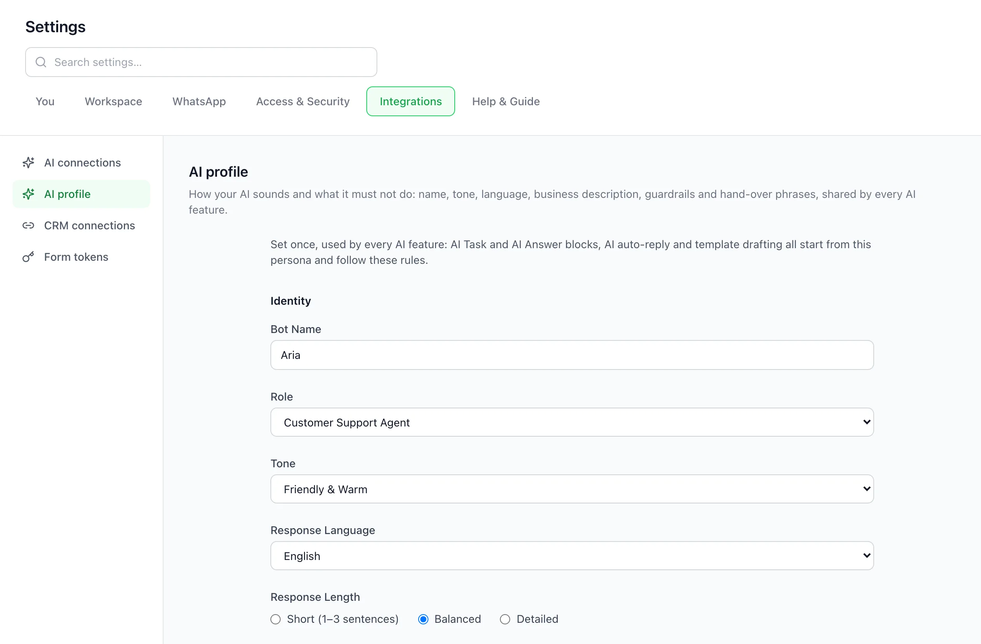Click the Identity section heading

(x=290, y=301)
